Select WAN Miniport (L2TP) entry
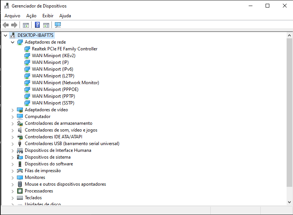The height and width of the screenshot is (215, 293). click(53, 76)
